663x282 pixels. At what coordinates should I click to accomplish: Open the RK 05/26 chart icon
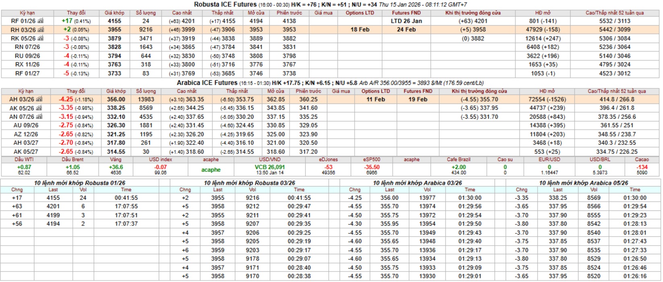tap(40, 38)
